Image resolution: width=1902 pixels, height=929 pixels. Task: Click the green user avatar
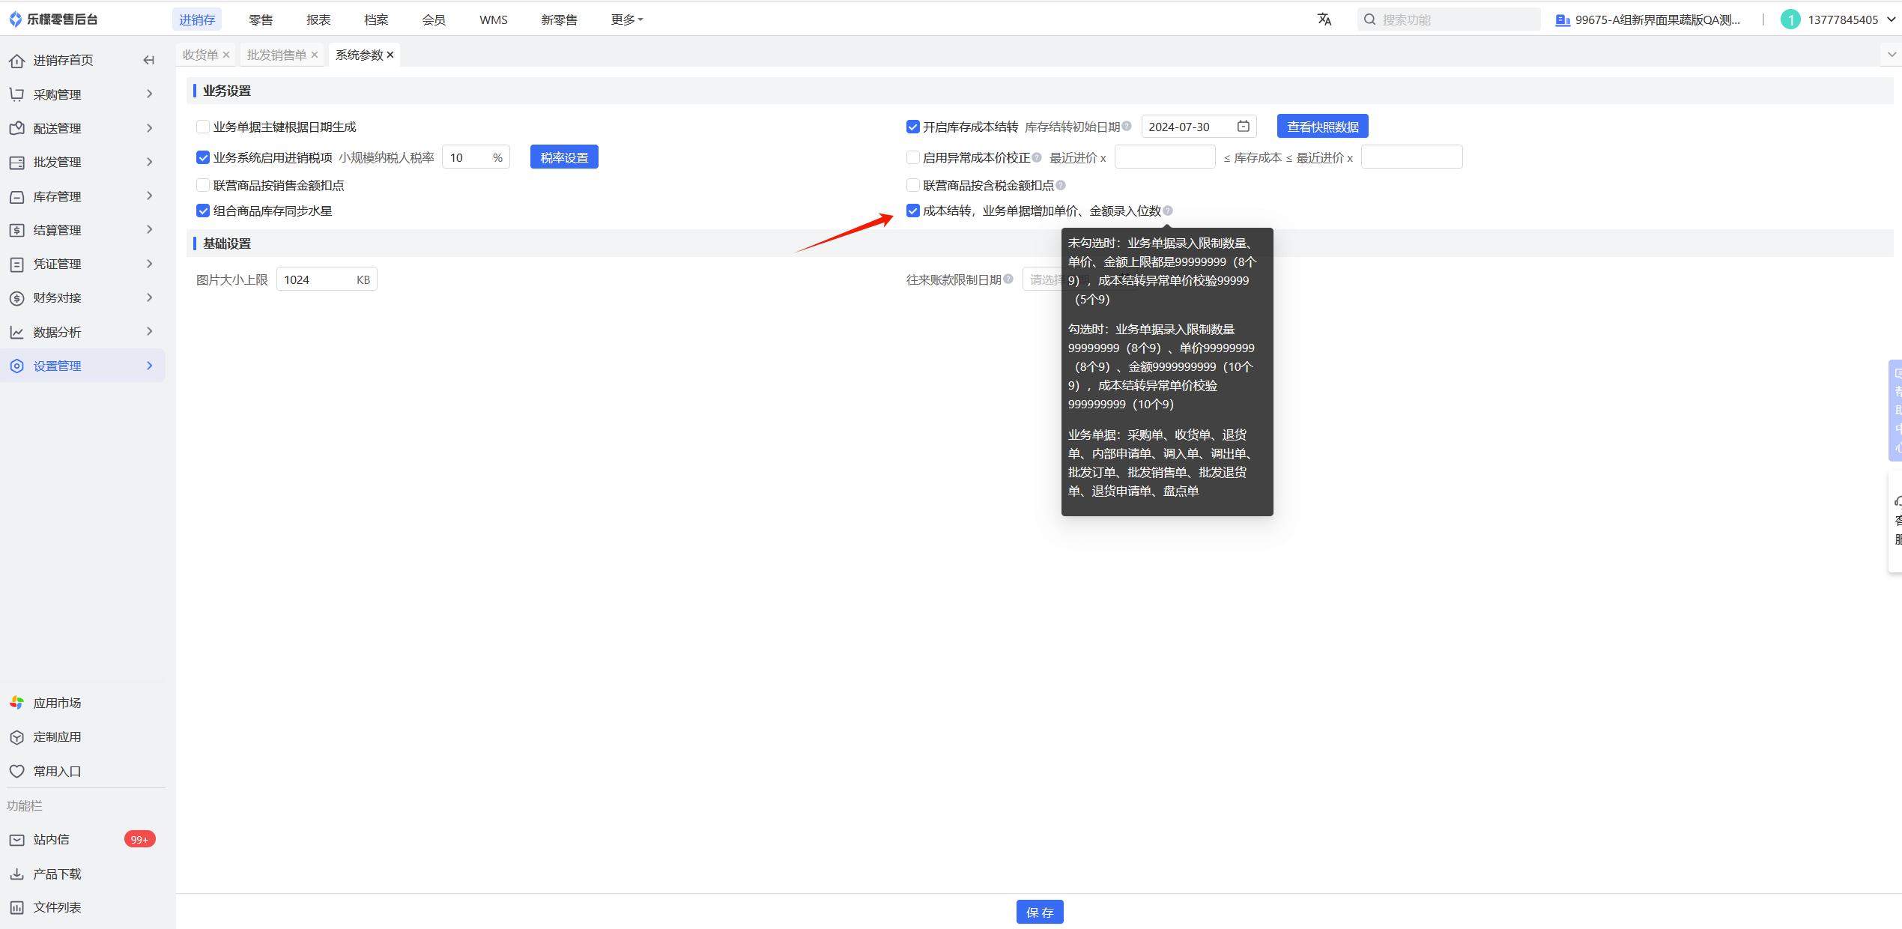1790,19
